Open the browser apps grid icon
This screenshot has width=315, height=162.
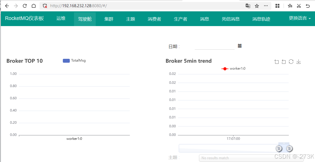click(277, 6)
